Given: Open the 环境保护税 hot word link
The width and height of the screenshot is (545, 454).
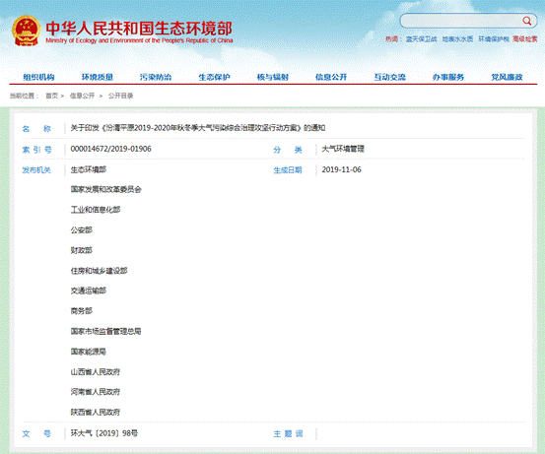Looking at the screenshot, I should point(494,39).
